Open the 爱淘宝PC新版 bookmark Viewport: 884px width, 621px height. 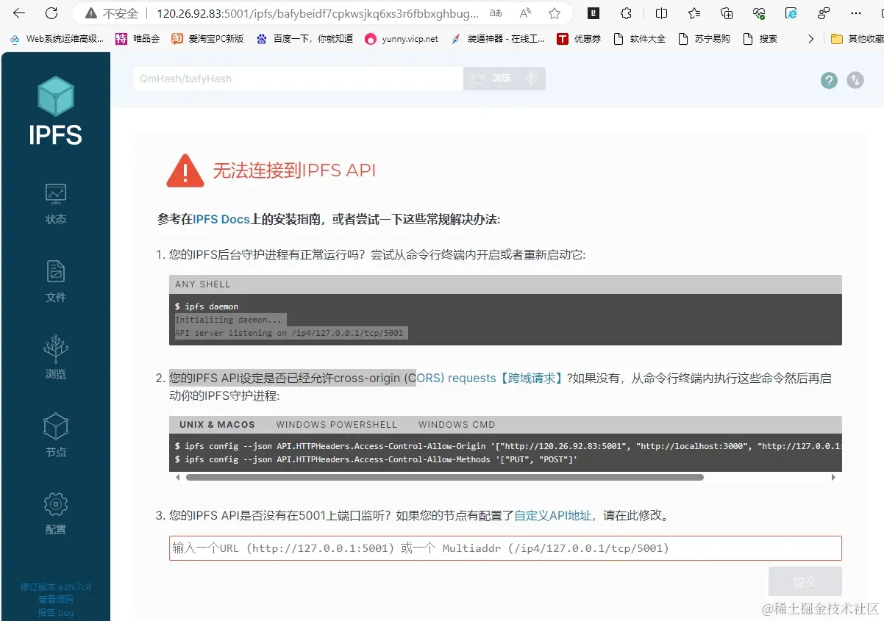[207, 39]
